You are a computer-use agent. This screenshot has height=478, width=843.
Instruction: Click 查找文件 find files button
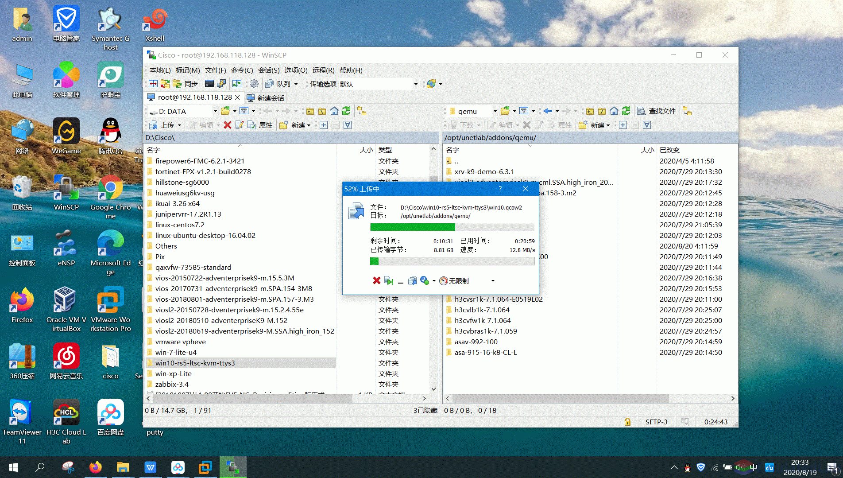(657, 111)
